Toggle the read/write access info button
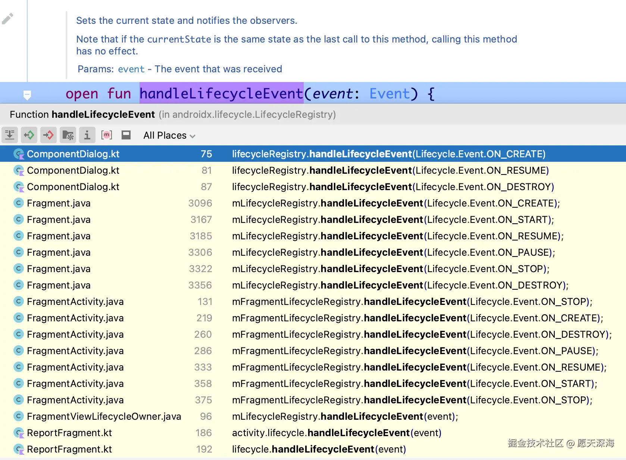 pos(87,135)
